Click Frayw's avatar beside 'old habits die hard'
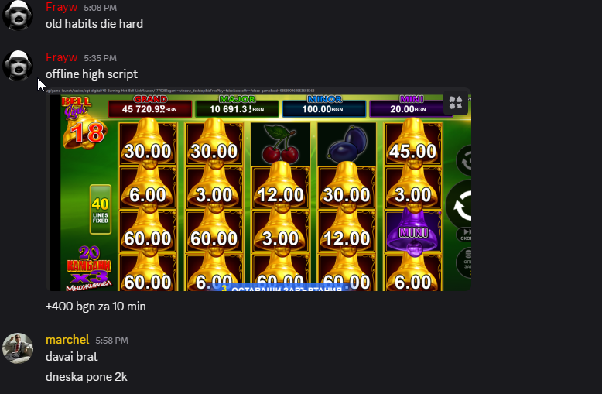 [18, 15]
